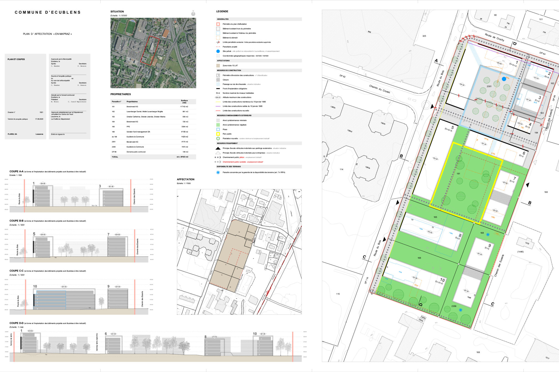Click the 'Domaine public communal' owner row
The height and width of the screenshot is (372, 559).
tap(153, 152)
